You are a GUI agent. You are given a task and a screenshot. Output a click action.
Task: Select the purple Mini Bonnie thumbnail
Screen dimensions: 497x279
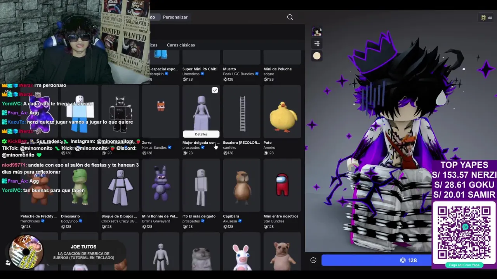161,185
